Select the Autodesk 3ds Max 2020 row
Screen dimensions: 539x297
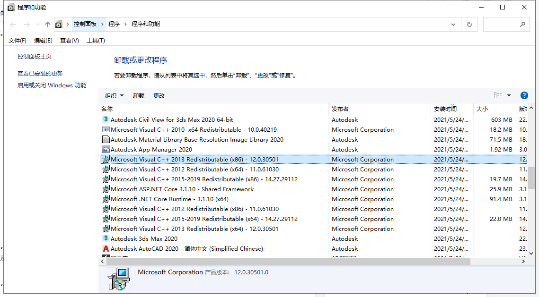click(x=144, y=239)
